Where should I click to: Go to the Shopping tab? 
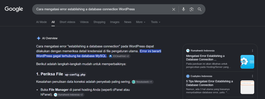coord(99,22)
